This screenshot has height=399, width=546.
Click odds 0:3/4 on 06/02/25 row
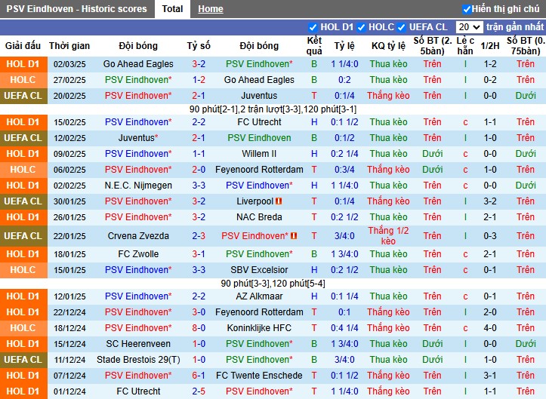tap(344, 170)
